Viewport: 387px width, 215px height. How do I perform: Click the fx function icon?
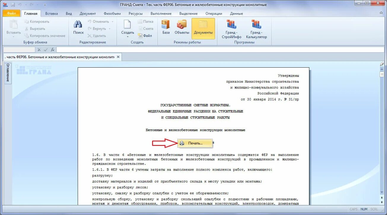(x=52, y=50)
